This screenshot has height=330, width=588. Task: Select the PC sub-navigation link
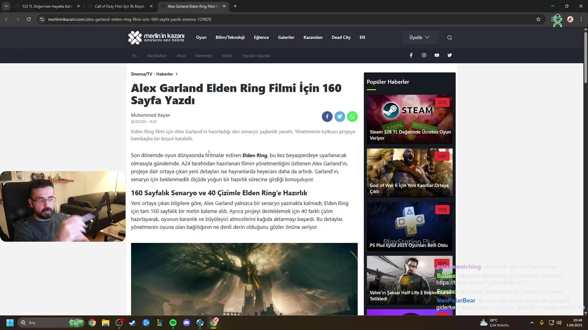135,56
